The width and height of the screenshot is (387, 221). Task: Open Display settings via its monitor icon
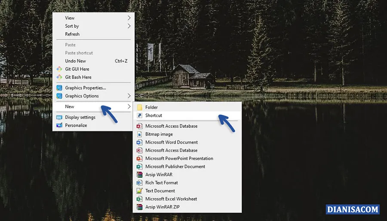point(59,118)
